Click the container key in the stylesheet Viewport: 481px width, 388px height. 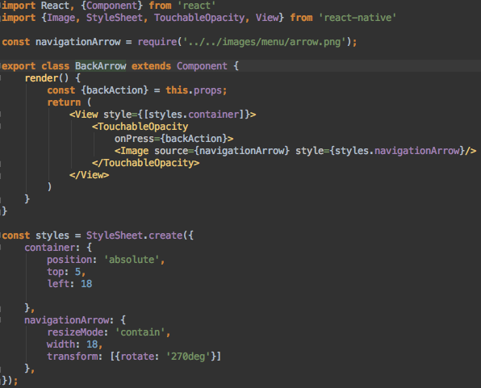coord(50,248)
